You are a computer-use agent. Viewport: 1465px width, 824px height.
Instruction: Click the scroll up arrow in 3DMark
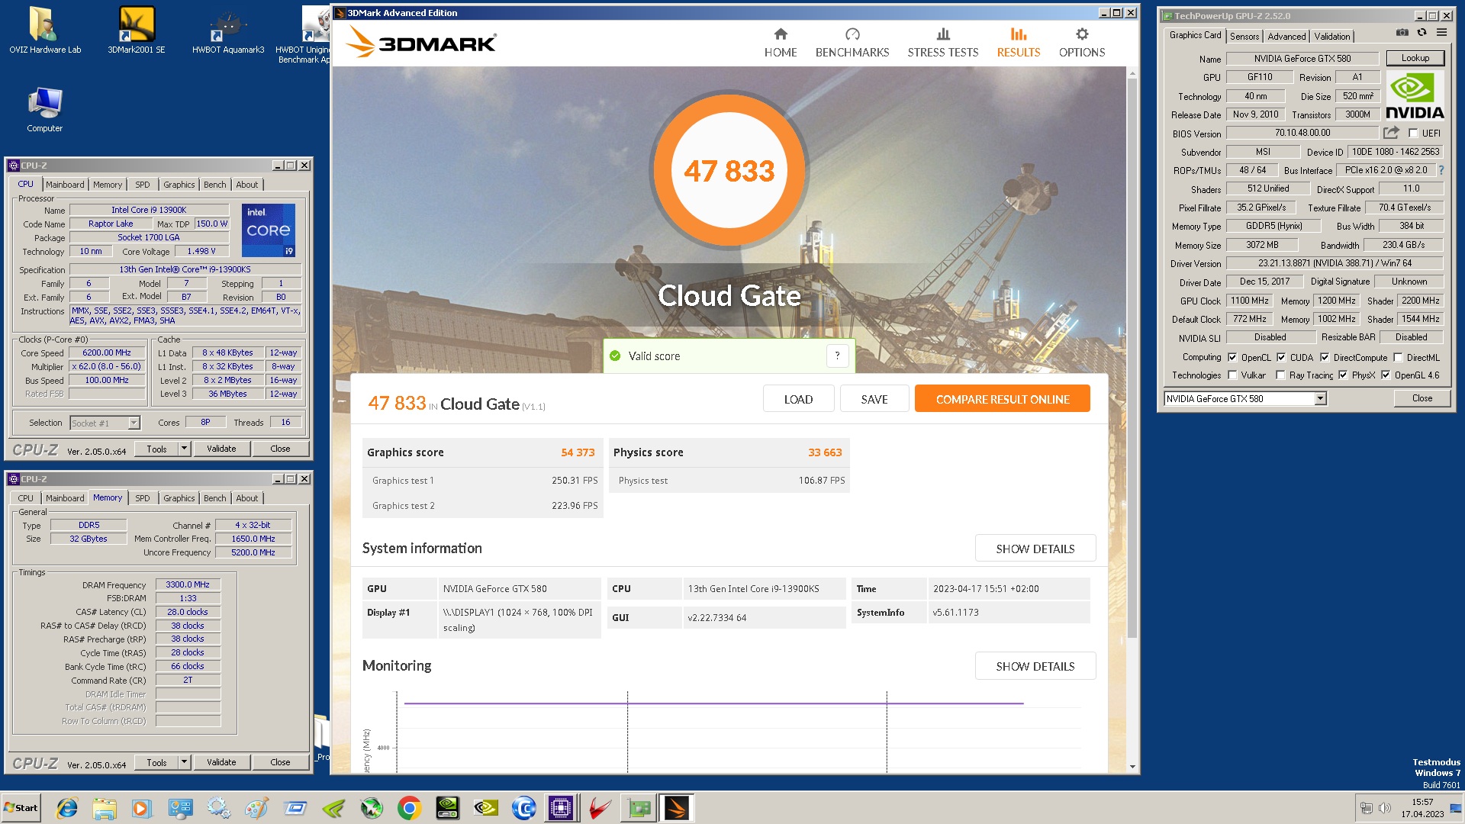pyautogui.click(x=1132, y=73)
